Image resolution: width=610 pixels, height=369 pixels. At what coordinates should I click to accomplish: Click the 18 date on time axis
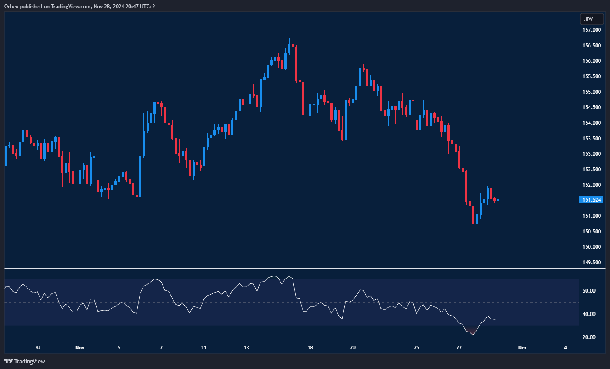tap(310, 348)
